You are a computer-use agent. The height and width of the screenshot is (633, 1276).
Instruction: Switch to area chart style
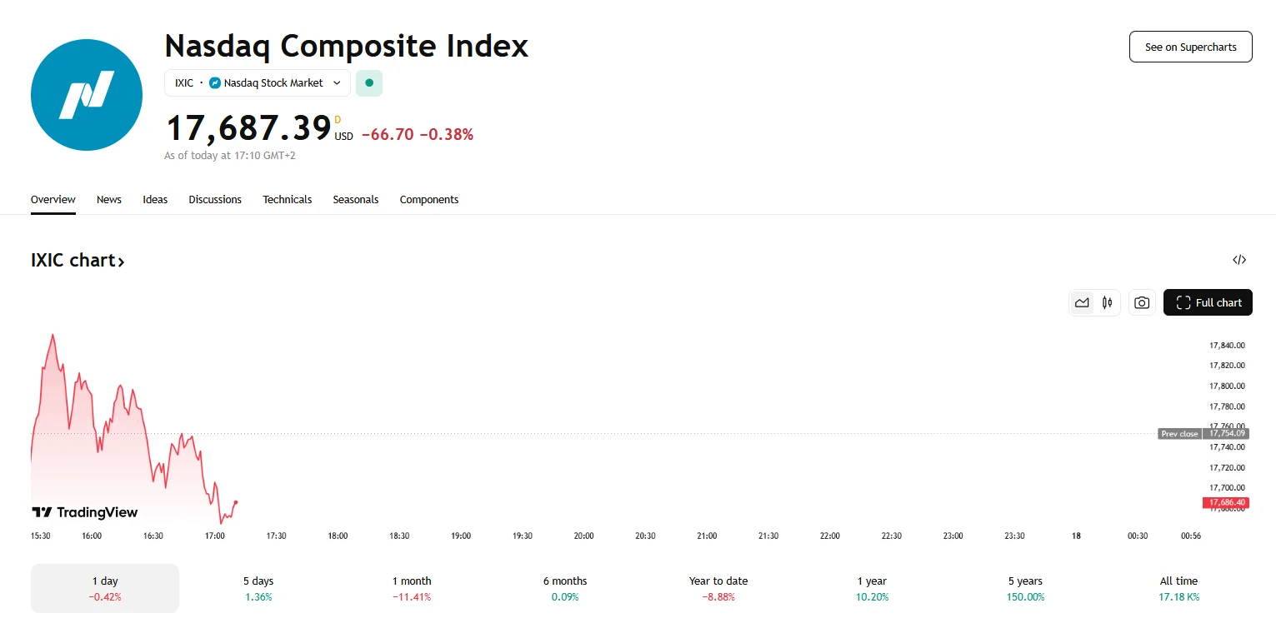(x=1082, y=303)
